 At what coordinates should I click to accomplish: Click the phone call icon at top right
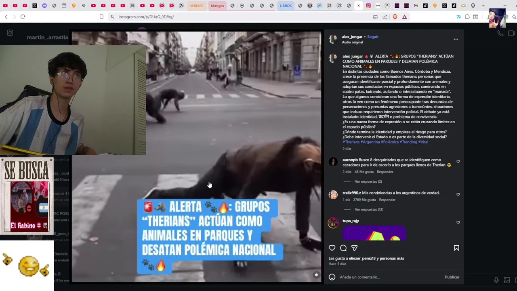tap(500, 34)
